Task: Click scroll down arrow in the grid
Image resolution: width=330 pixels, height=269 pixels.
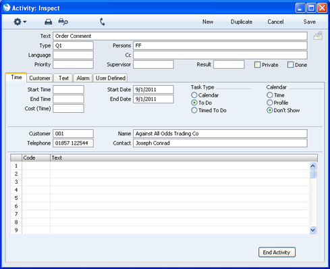Action: coord(313,230)
